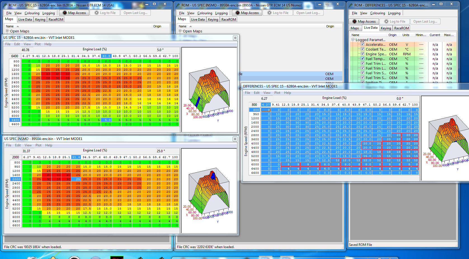Click Name column sort arrow in US SPEC 15 window
Viewport: 469px width, 259px height.
point(18,26)
